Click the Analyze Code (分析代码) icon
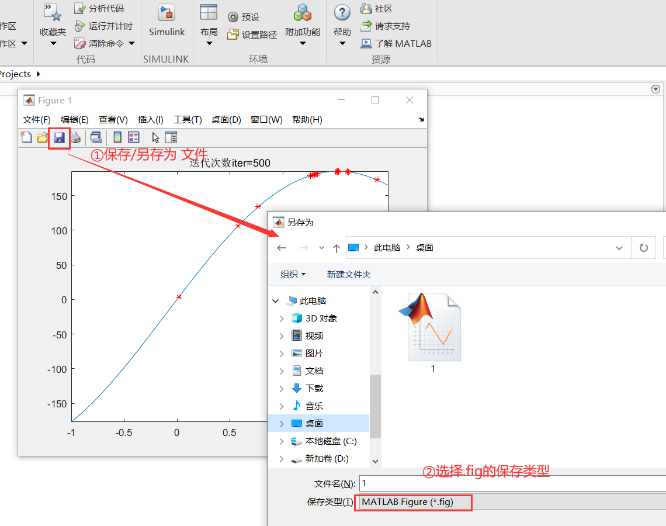The image size is (666, 526). coord(80,8)
